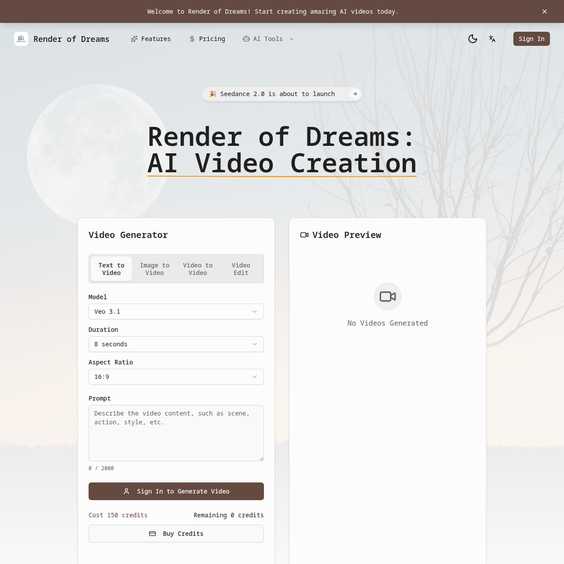Open the Duration dropdown showing 8 seconds
The image size is (564, 564).
coord(176,344)
